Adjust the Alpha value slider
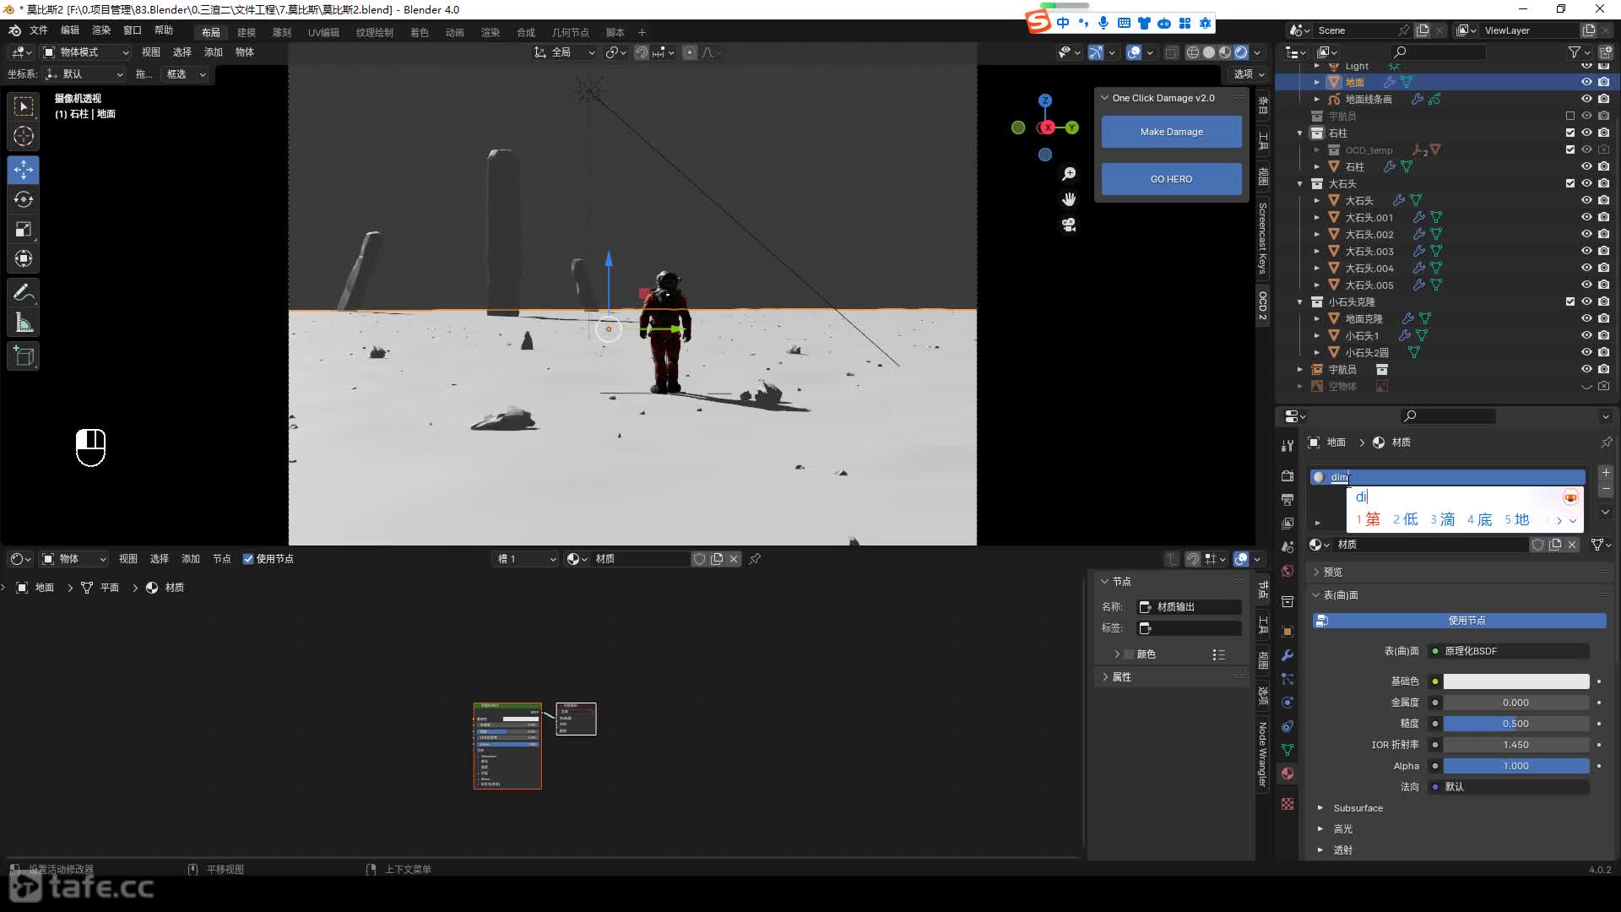The width and height of the screenshot is (1621, 912). [x=1516, y=766]
